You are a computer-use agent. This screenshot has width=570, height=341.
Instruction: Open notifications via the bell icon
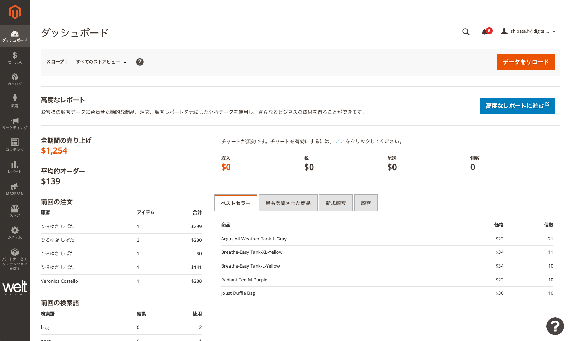[484, 32]
